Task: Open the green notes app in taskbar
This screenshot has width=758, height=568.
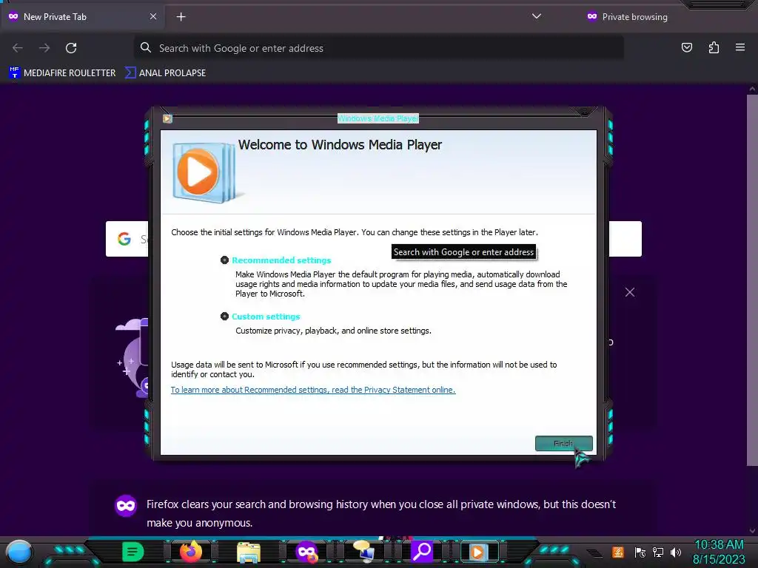Action: [x=133, y=552]
